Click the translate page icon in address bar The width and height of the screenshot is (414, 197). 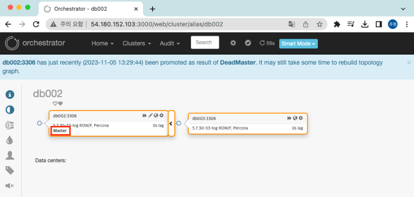pyautogui.click(x=291, y=24)
